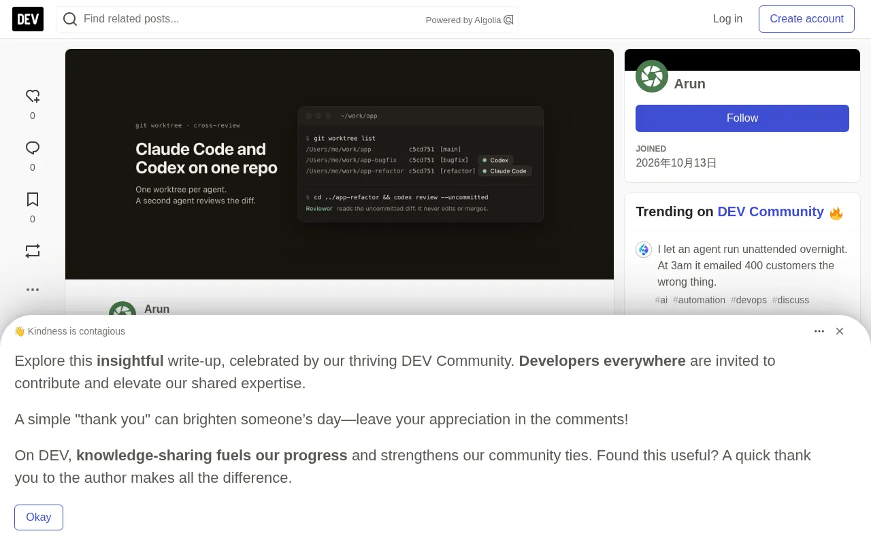The height and width of the screenshot is (544, 871).
Task: Click the search magnifier icon
Action: pos(69,19)
